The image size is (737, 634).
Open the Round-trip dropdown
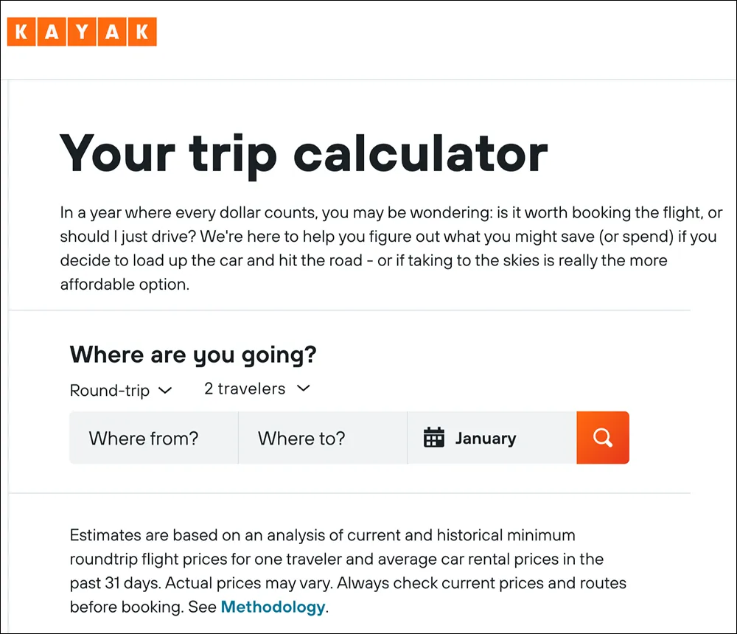[121, 389]
